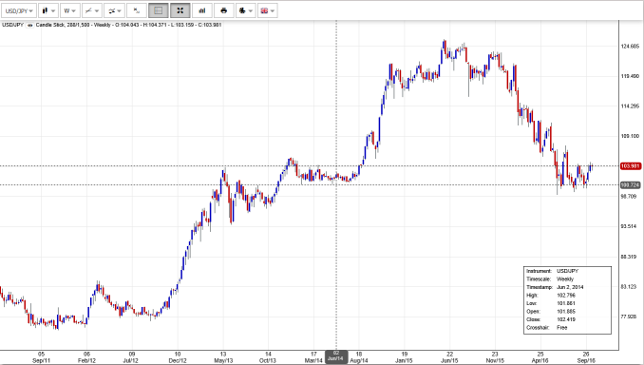
Task: Open the USD/JPY instrument dropdown
Action: (19, 10)
